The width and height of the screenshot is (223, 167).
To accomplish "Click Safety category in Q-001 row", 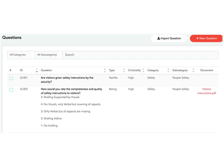I will 151,77.
